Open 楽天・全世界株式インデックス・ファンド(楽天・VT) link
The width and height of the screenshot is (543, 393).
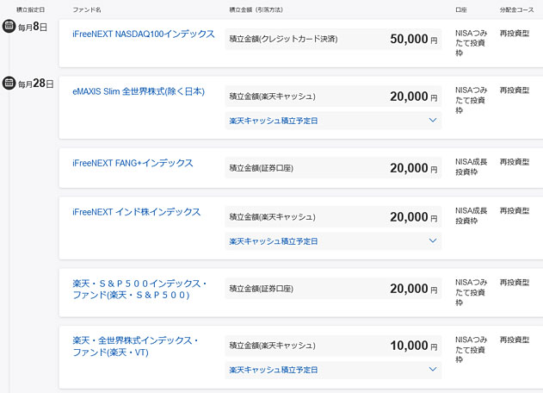click(135, 346)
